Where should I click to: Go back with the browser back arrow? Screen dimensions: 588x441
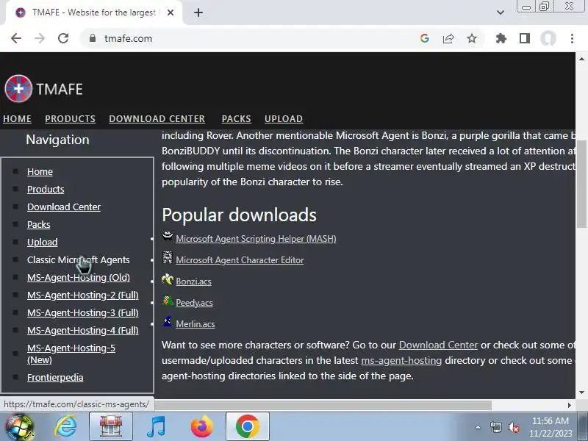point(16,38)
